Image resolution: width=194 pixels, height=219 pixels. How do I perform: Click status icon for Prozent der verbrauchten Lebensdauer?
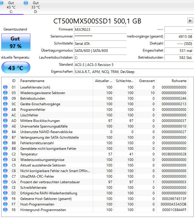click(5, 182)
